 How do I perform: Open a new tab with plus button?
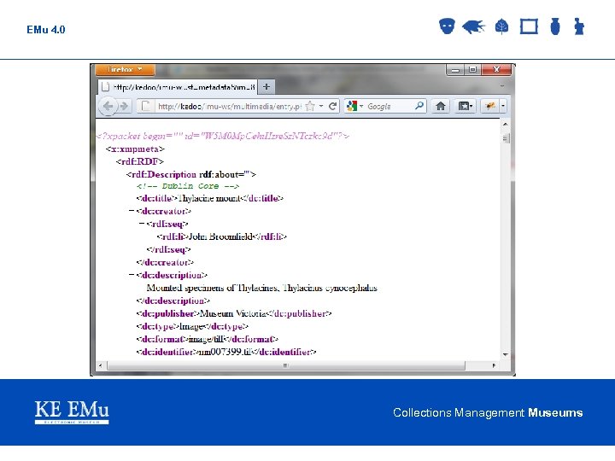[x=266, y=86]
